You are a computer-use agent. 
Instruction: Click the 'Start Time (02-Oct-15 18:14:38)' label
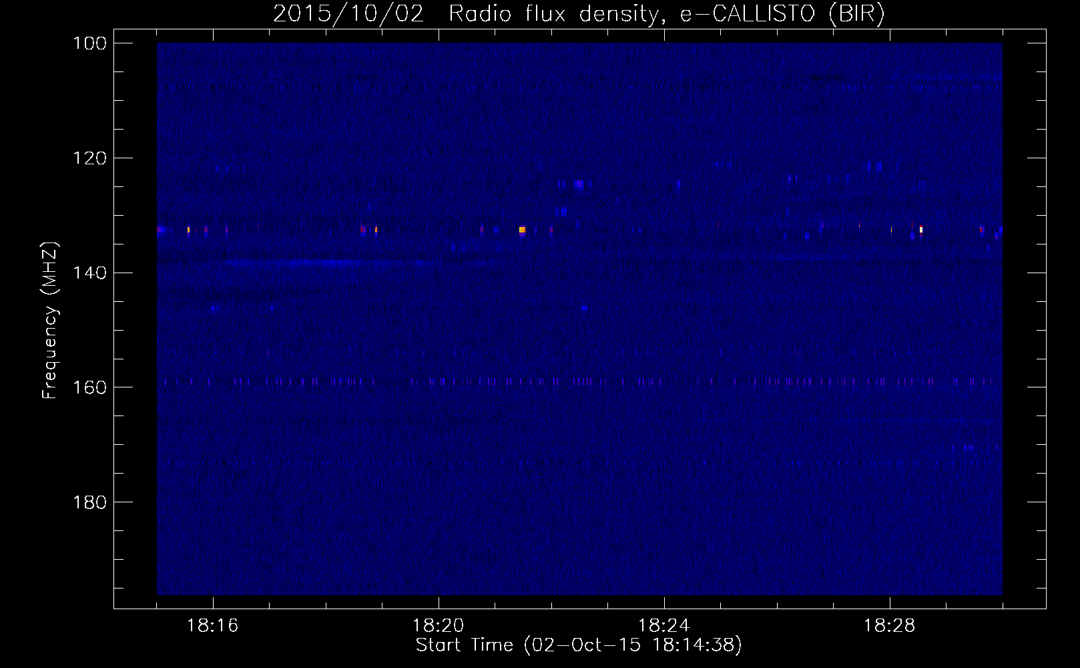click(579, 645)
